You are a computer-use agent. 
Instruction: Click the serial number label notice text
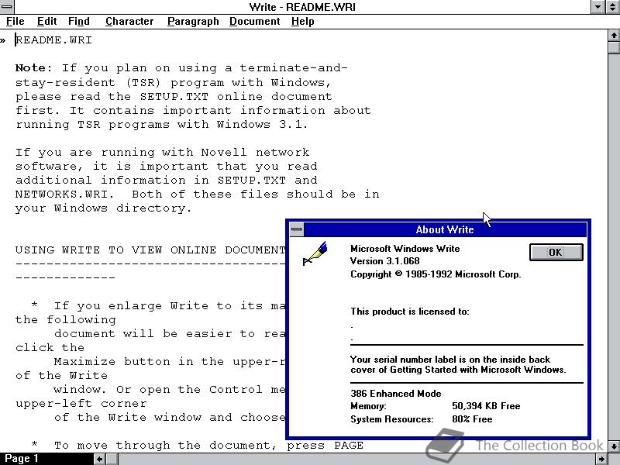click(x=458, y=364)
